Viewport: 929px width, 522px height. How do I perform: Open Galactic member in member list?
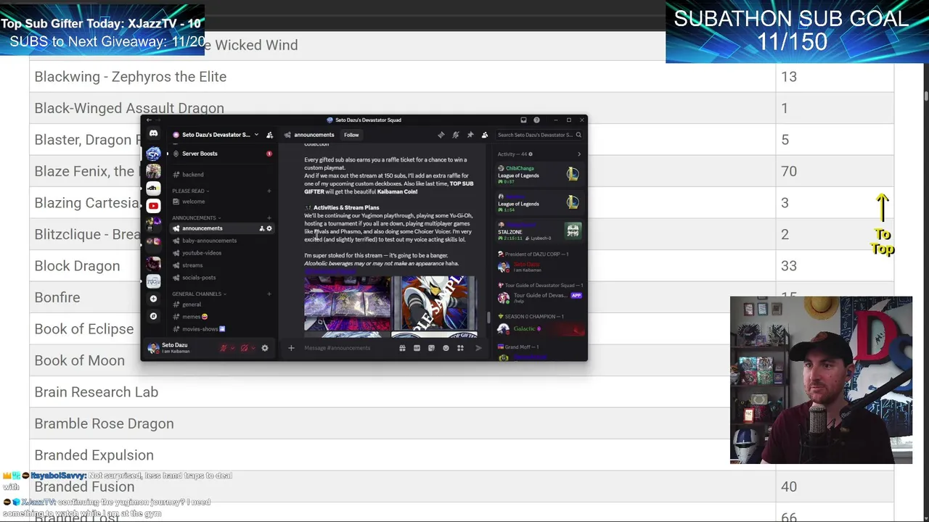click(539, 329)
